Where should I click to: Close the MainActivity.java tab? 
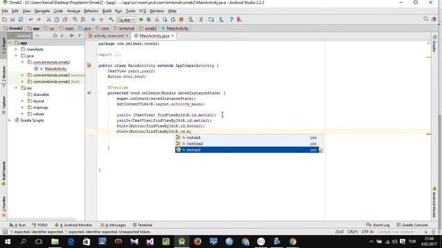click(x=173, y=36)
